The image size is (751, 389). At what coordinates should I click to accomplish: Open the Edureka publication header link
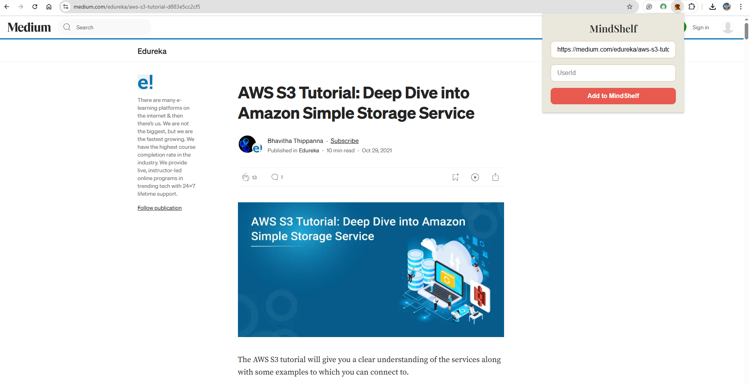[x=152, y=51]
